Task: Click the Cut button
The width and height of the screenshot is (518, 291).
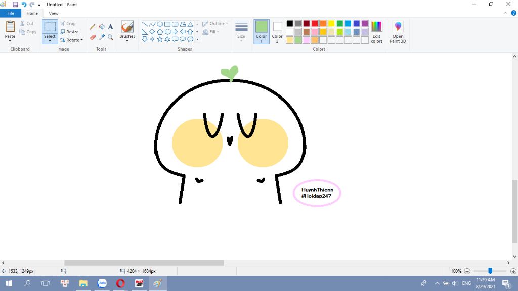Action: pos(27,23)
